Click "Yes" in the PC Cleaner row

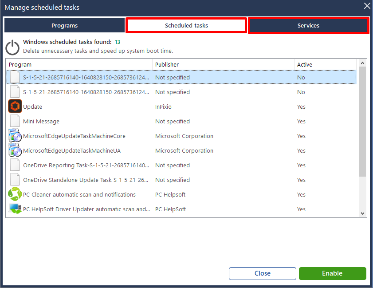pos(301,194)
